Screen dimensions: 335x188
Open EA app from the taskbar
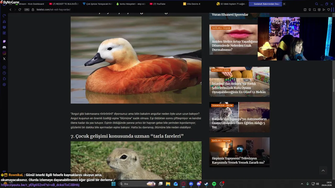191,184
